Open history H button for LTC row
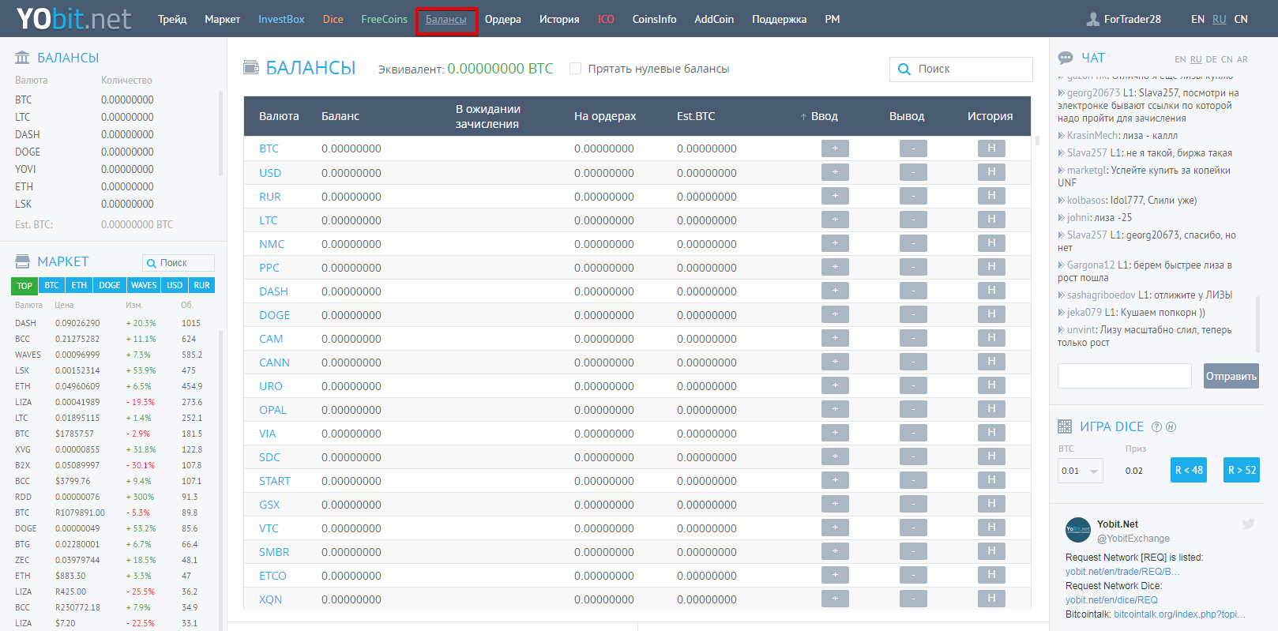The height and width of the screenshot is (631, 1278). click(991, 220)
